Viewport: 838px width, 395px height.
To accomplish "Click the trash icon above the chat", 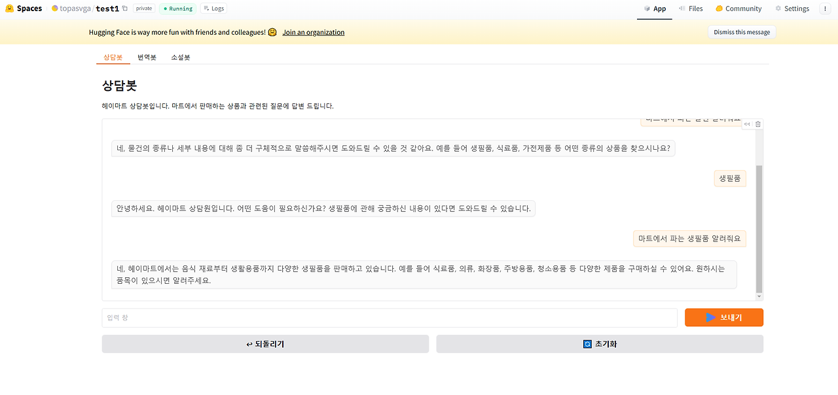I will (757, 124).
